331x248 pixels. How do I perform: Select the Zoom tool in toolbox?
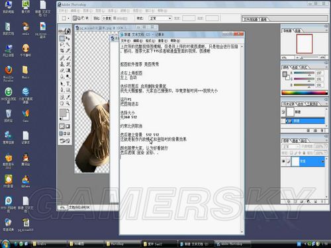(68, 103)
